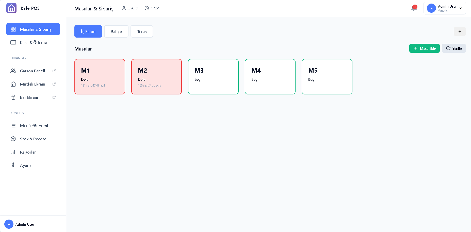471x232 pixels.
Task: Click the plus icon to add area
Action: tap(460, 31)
